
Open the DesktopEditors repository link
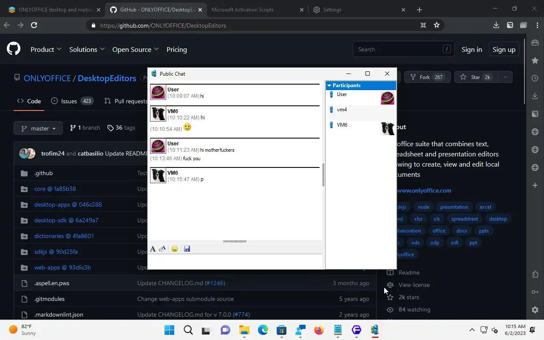pyautogui.click(x=107, y=78)
